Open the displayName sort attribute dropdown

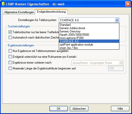pyautogui.click(x=98, y=63)
